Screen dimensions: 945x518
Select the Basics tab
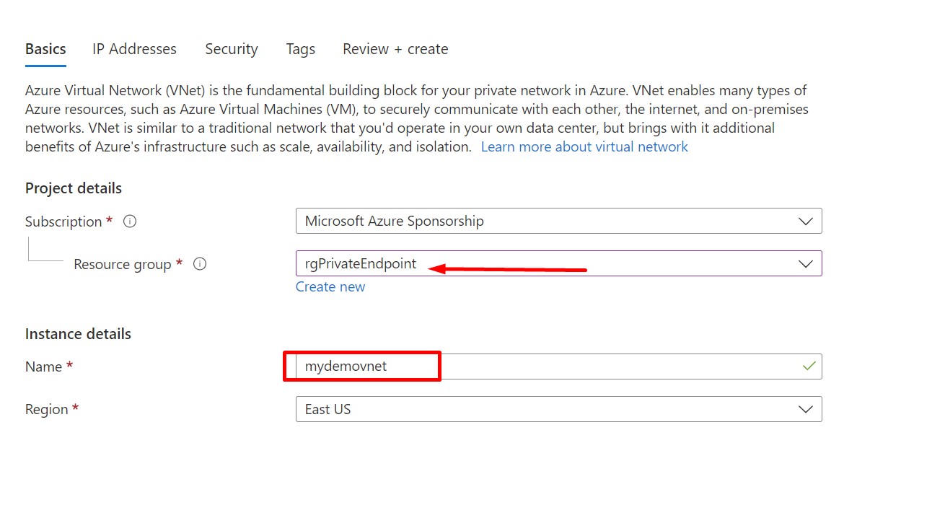pos(45,49)
